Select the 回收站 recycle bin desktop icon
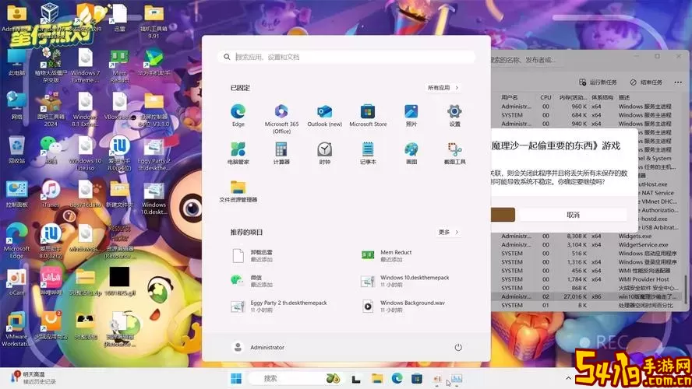This screenshot has height=389, width=692. point(16,150)
